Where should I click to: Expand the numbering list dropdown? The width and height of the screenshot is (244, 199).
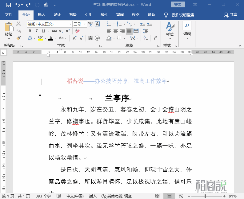(124, 24)
